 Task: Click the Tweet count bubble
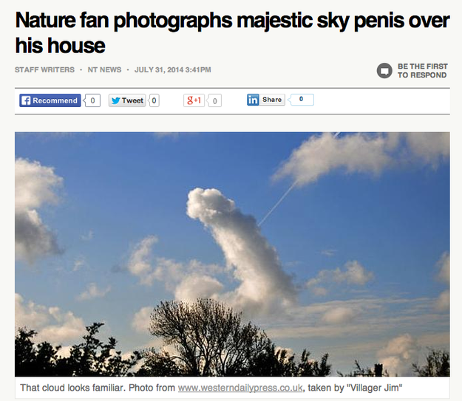pyautogui.click(x=154, y=100)
